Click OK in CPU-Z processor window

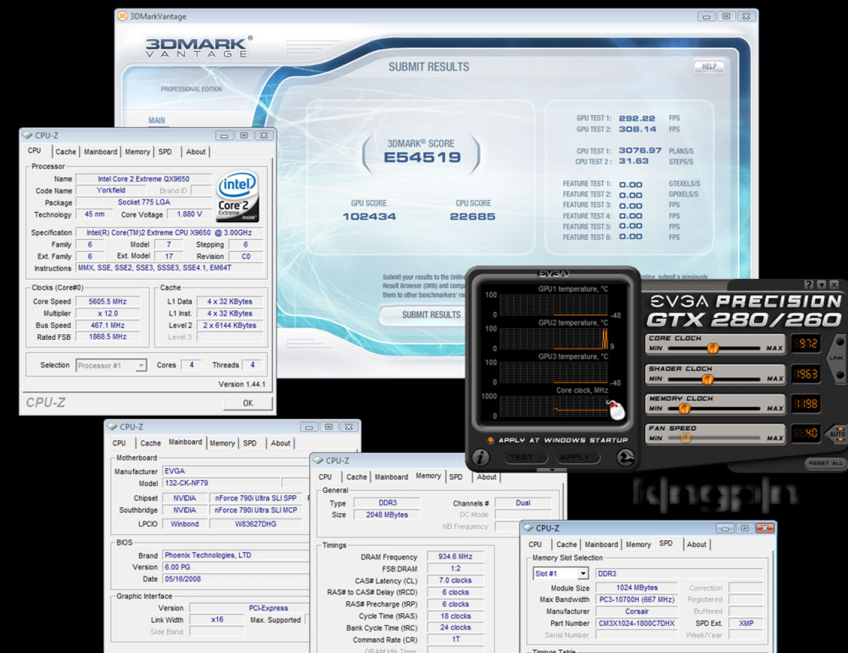248,403
